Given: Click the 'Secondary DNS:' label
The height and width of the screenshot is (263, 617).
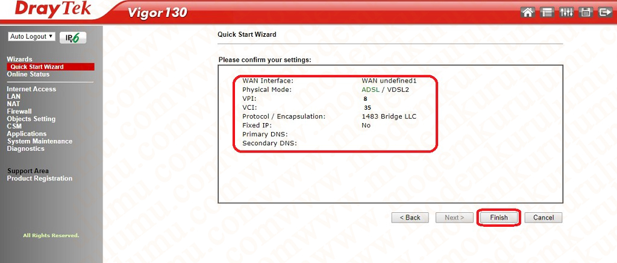Looking at the screenshot, I should click(x=269, y=144).
